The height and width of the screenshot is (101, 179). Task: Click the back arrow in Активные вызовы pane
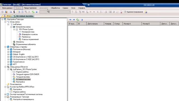pos(70,20)
